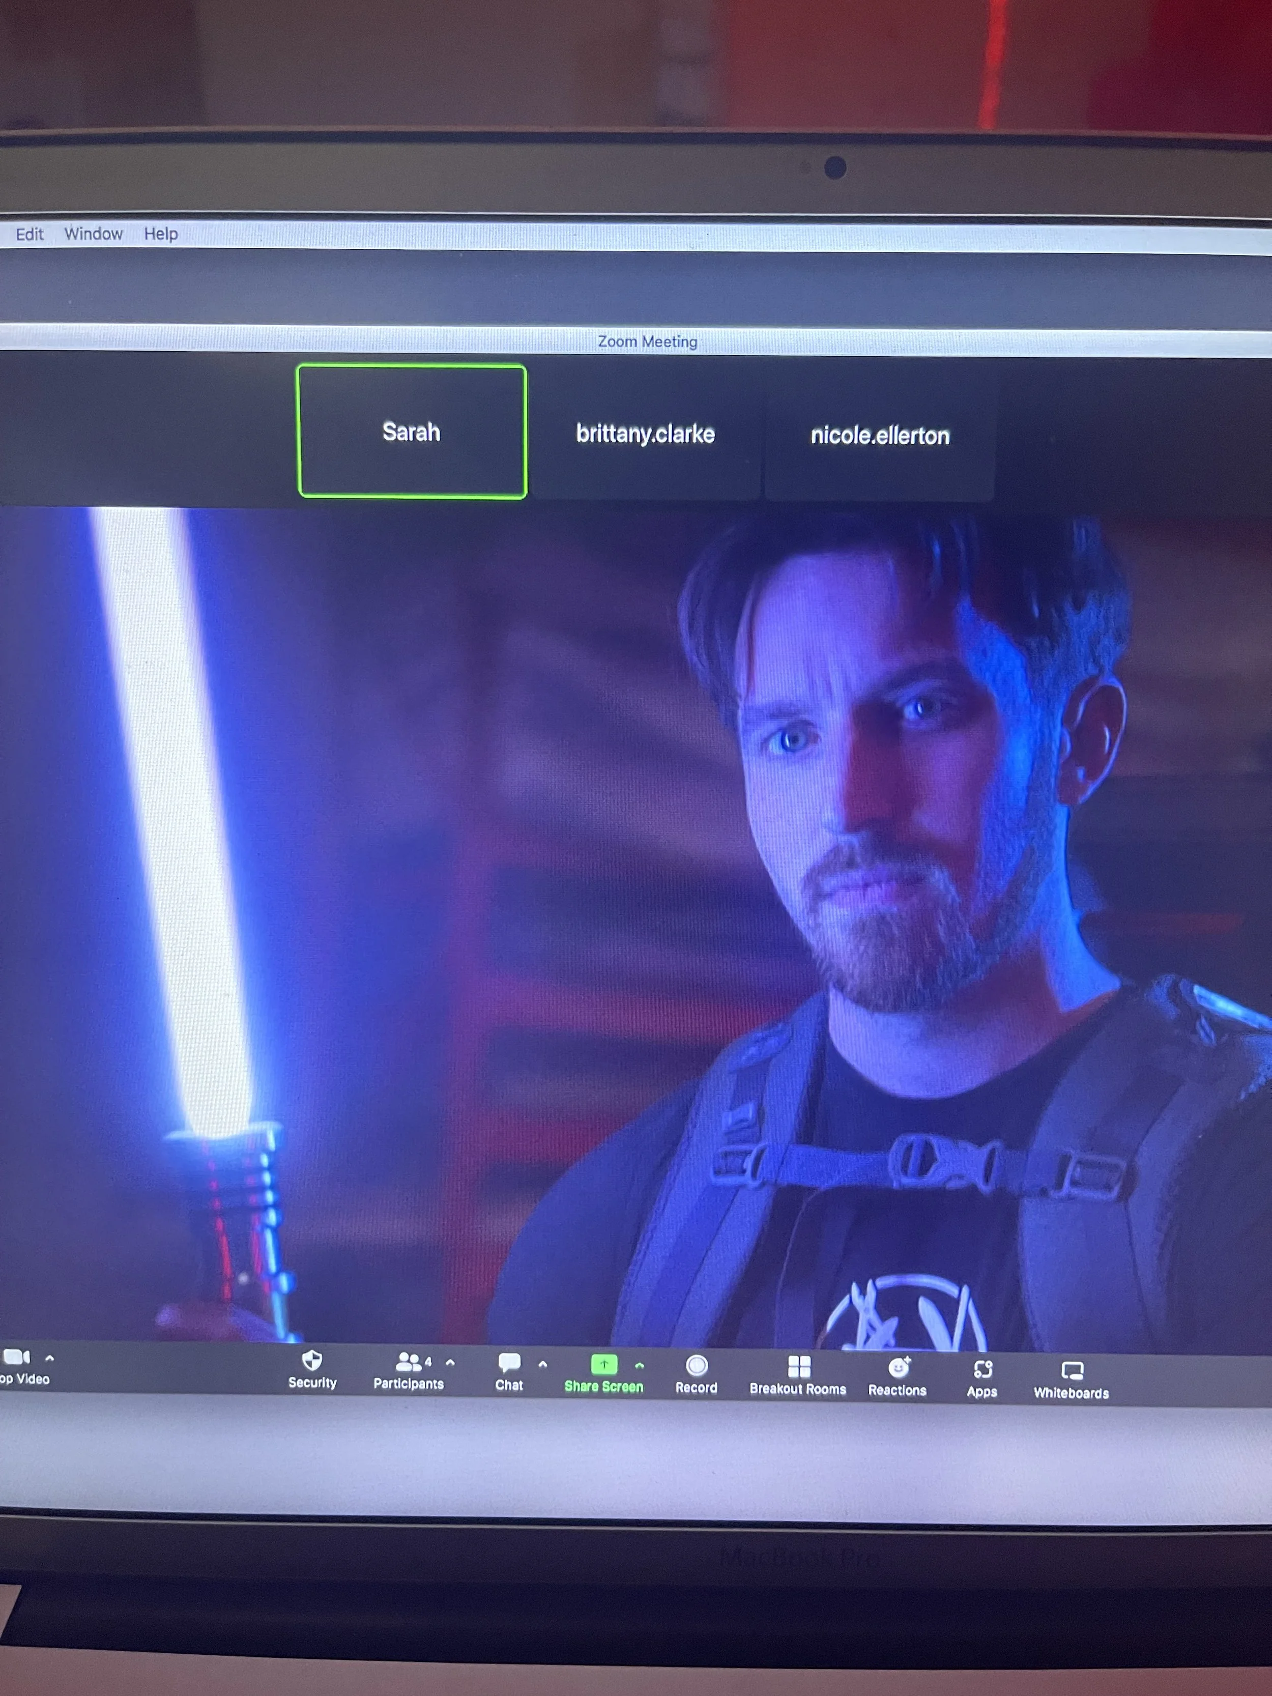Screen dimensions: 1272x1696
Task: Expand the Chat options caret
Action: coord(543,1364)
